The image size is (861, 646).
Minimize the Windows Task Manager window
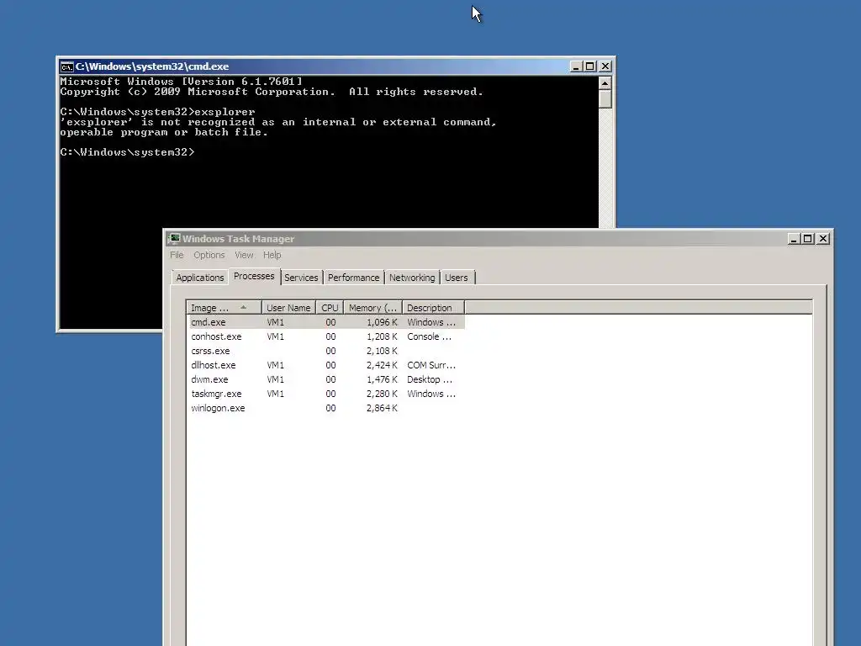794,238
